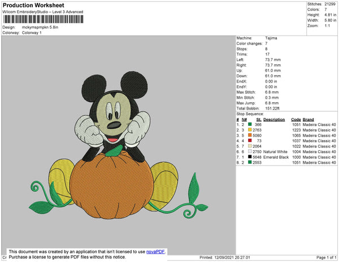Select thread code 1022 in stop sequence
The width and height of the screenshot is (339, 262).
(297, 146)
